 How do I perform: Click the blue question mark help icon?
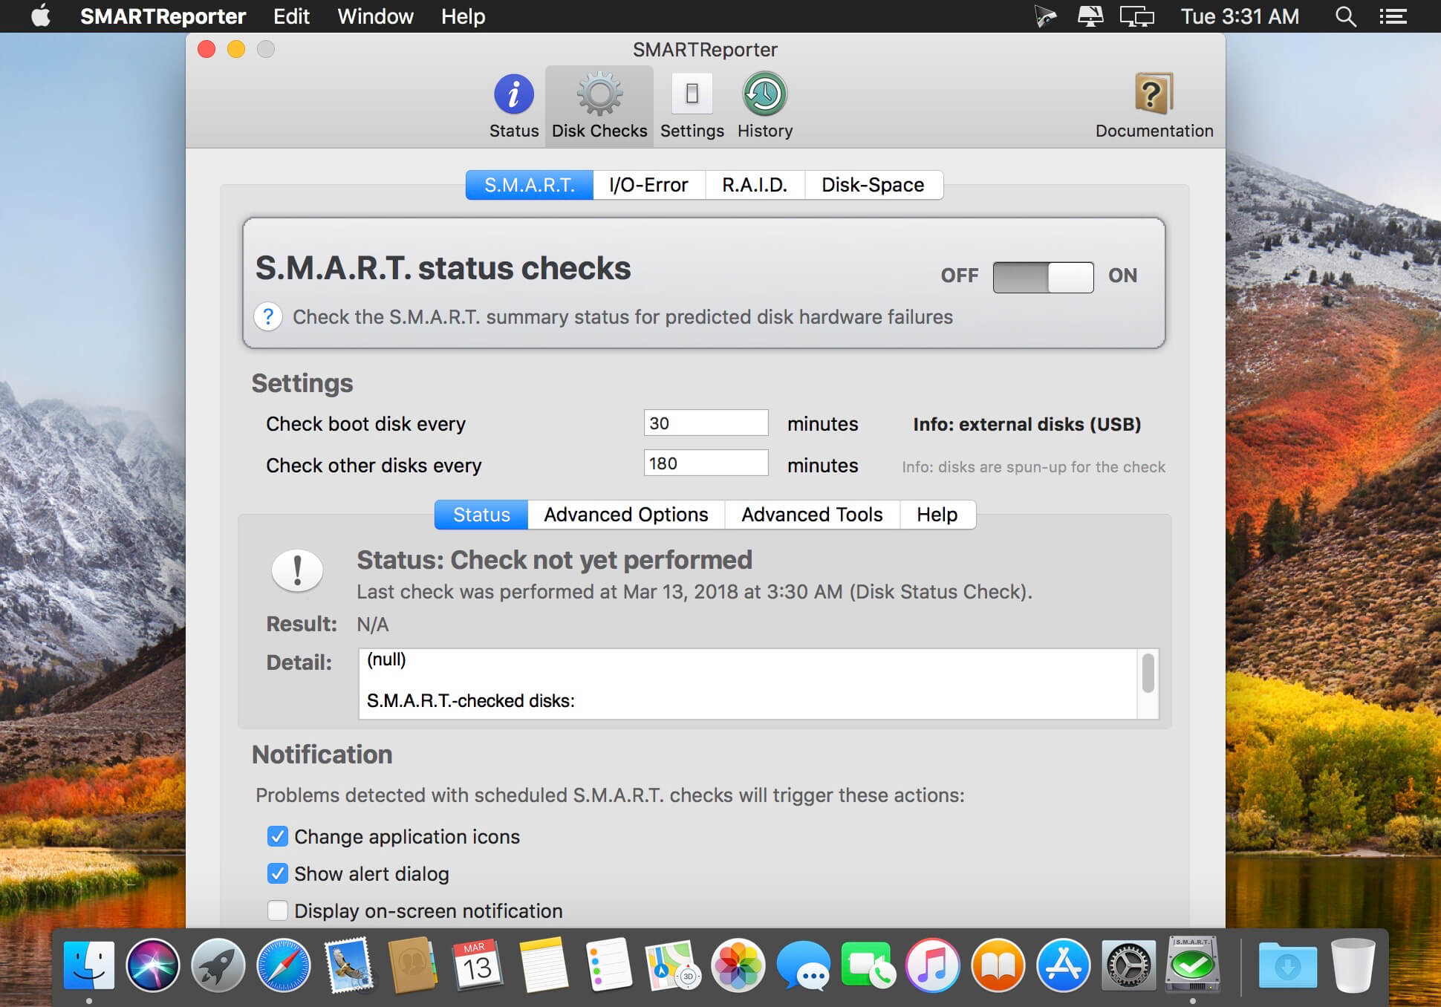[x=268, y=317]
